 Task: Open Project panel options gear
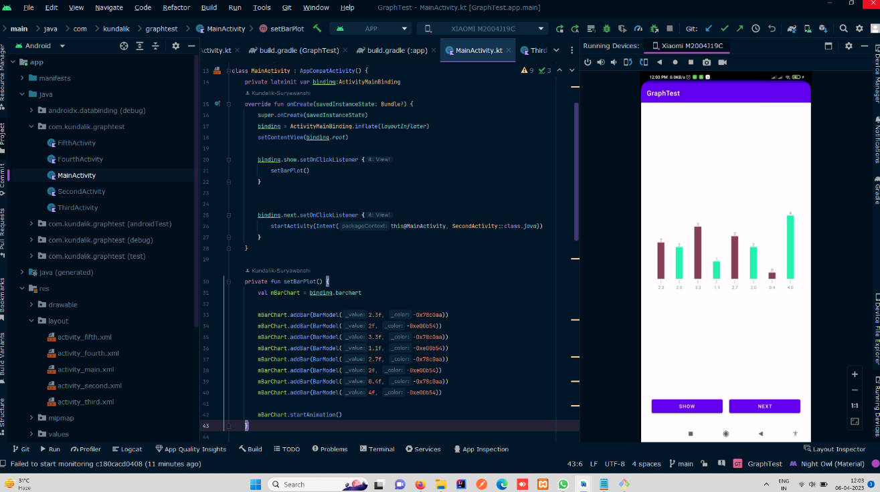[x=176, y=46]
